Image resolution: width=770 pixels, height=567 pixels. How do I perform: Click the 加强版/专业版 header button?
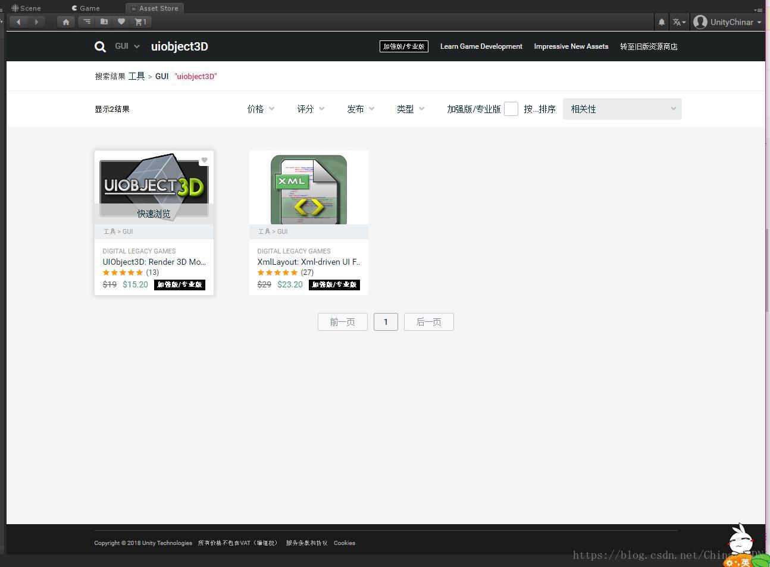(x=404, y=46)
